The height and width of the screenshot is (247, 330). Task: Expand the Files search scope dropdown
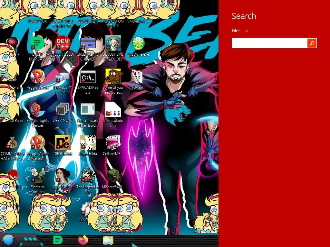[240, 31]
